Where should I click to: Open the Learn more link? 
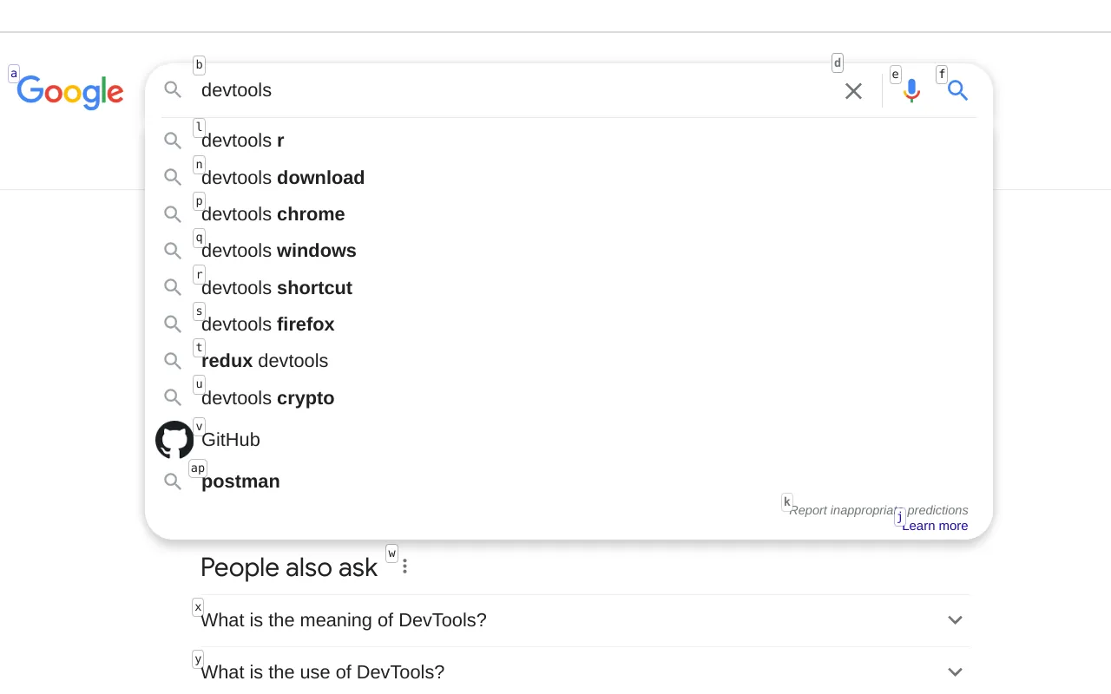pyautogui.click(x=935, y=526)
